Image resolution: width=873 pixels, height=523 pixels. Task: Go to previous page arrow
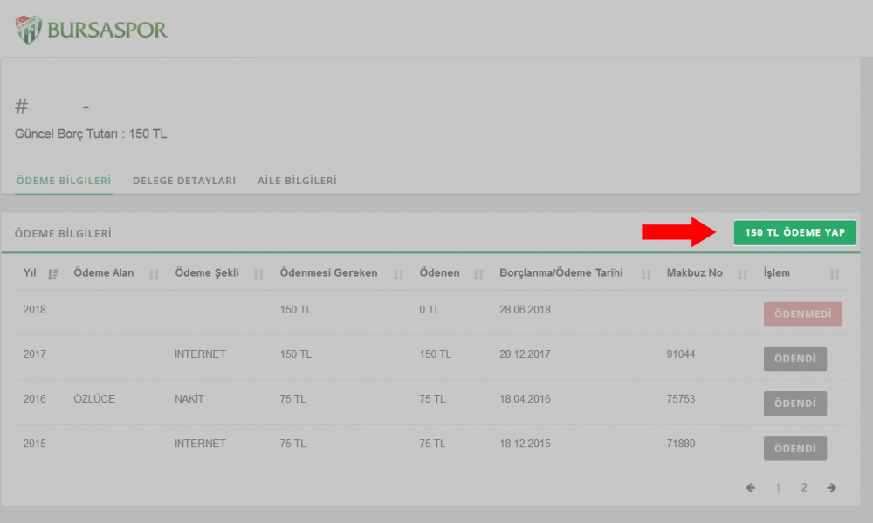(751, 487)
